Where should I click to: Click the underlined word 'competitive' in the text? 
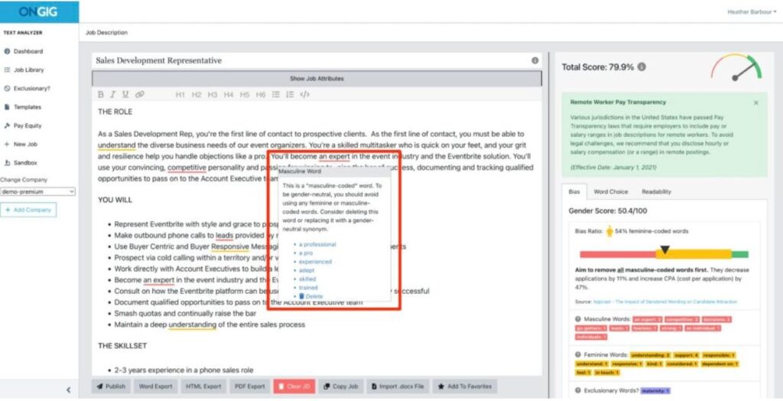pos(187,168)
